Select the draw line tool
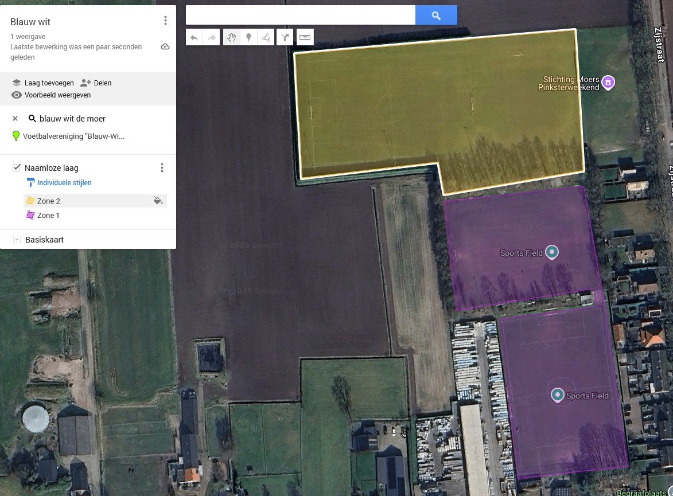 coord(266,38)
